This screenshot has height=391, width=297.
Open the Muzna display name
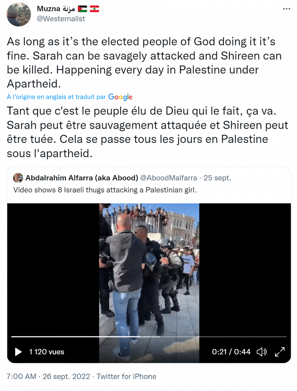pos(56,9)
